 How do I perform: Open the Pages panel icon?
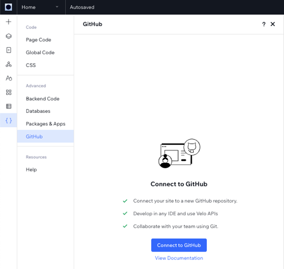(x=9, y=50)
